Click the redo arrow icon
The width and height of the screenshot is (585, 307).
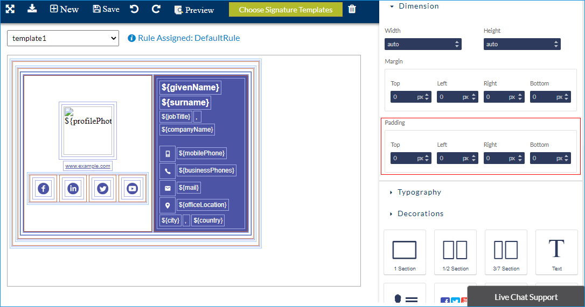pyautogui.click(x=156, y=9)
